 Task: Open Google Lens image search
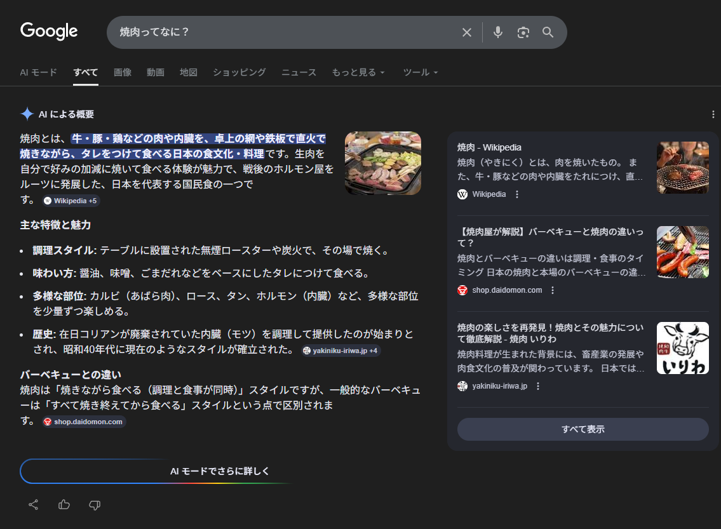coord(523,32)
